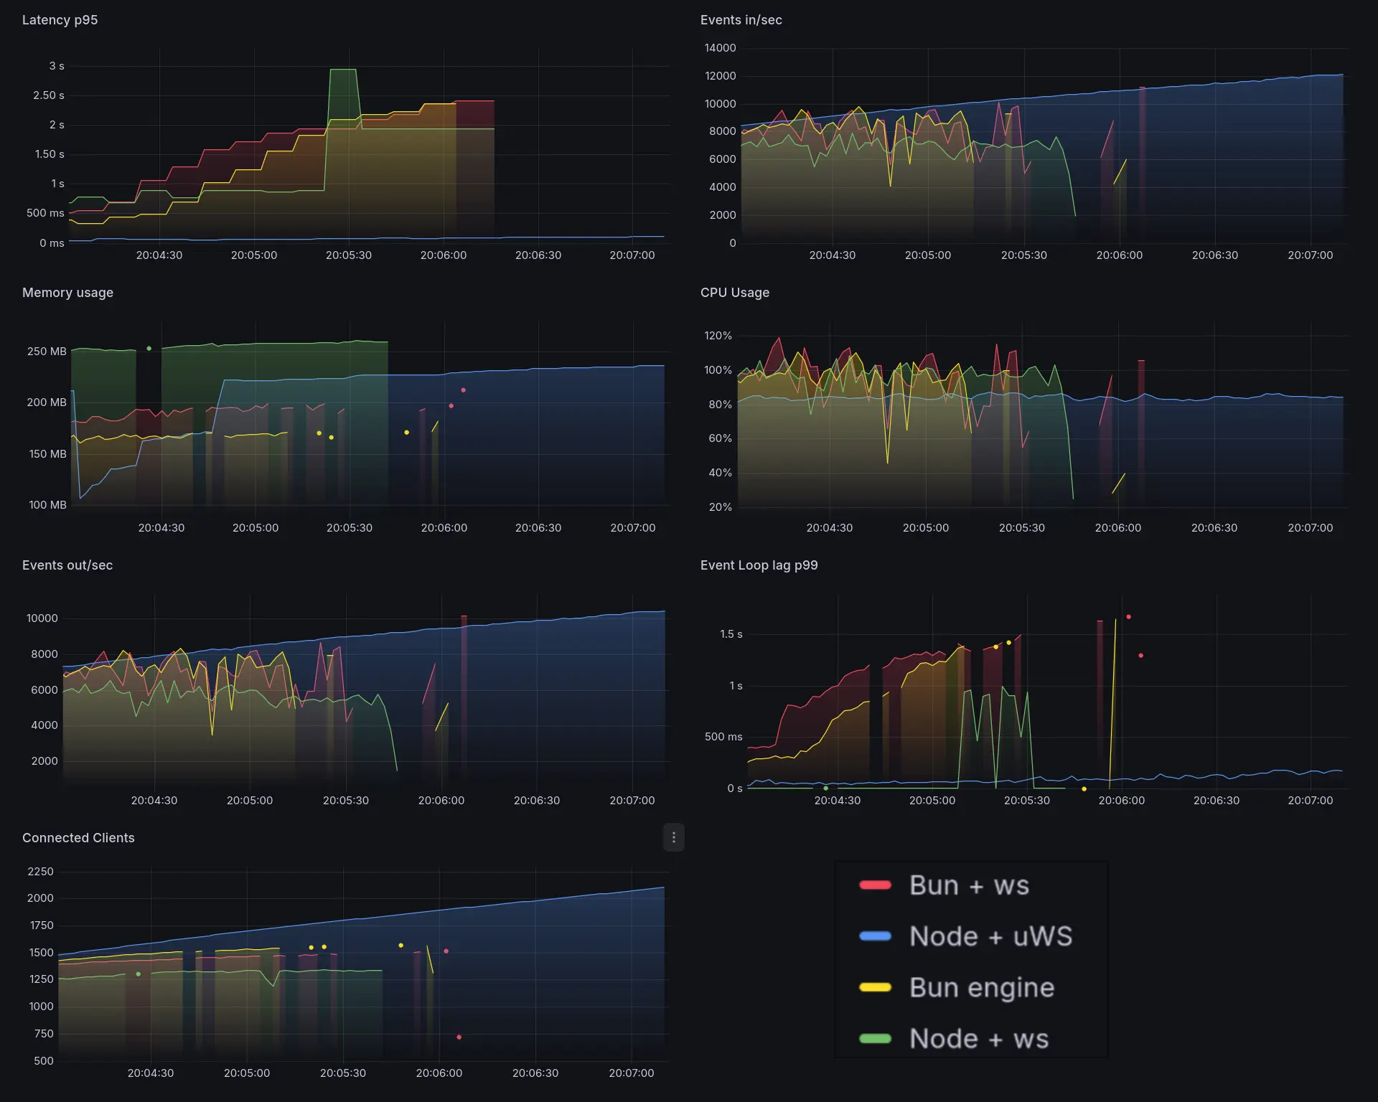1378x1102 pixels.
Task: Click the Node + uWS blue swatch
Action: [875, 936]
